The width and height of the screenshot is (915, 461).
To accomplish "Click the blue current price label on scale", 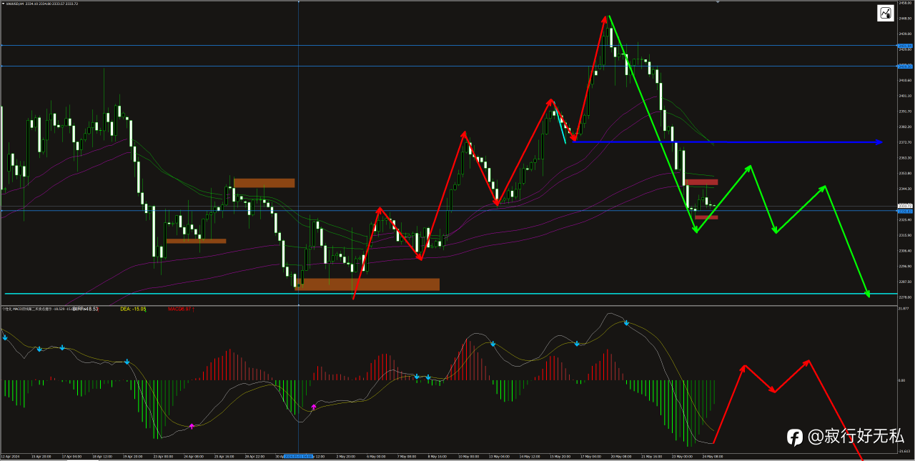I will click(x=905, y=211).
